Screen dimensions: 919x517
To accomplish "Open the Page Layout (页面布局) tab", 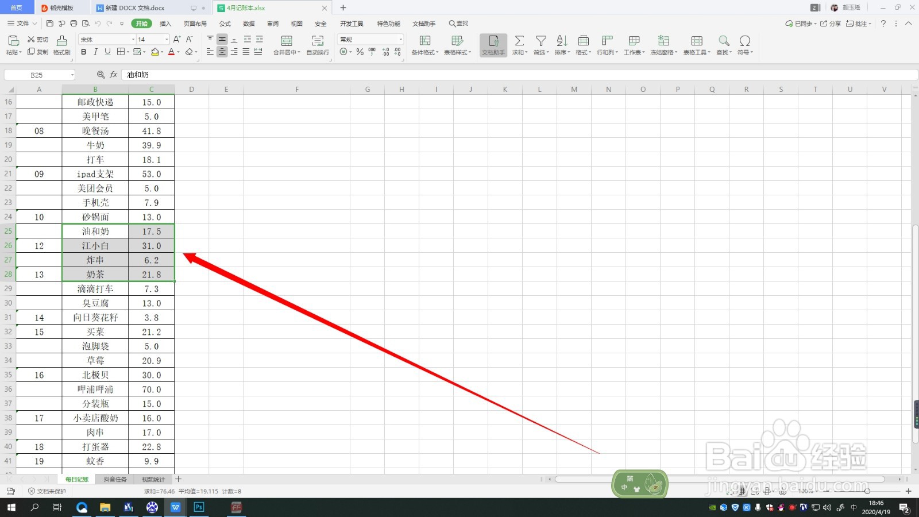I will tap(195, 24).
